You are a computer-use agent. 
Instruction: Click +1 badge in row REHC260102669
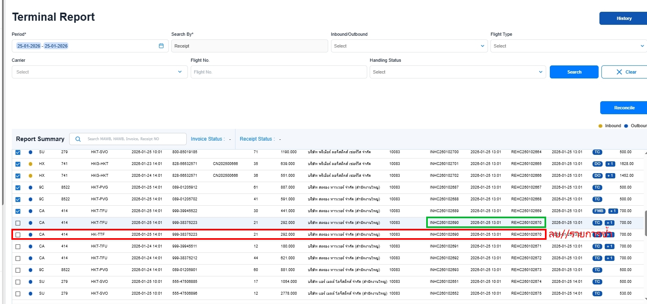(x=613, y=211)
